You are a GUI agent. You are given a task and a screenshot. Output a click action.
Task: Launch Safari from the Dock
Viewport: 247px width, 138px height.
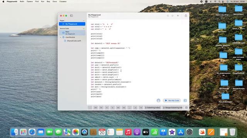(32, 132)
